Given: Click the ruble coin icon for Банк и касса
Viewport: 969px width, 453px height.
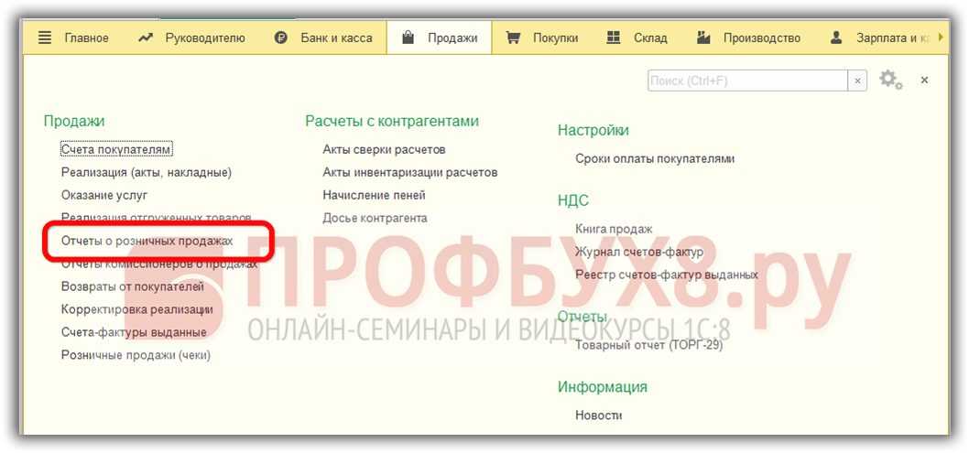Looking at the screenshot, I should tap(281, 38).
